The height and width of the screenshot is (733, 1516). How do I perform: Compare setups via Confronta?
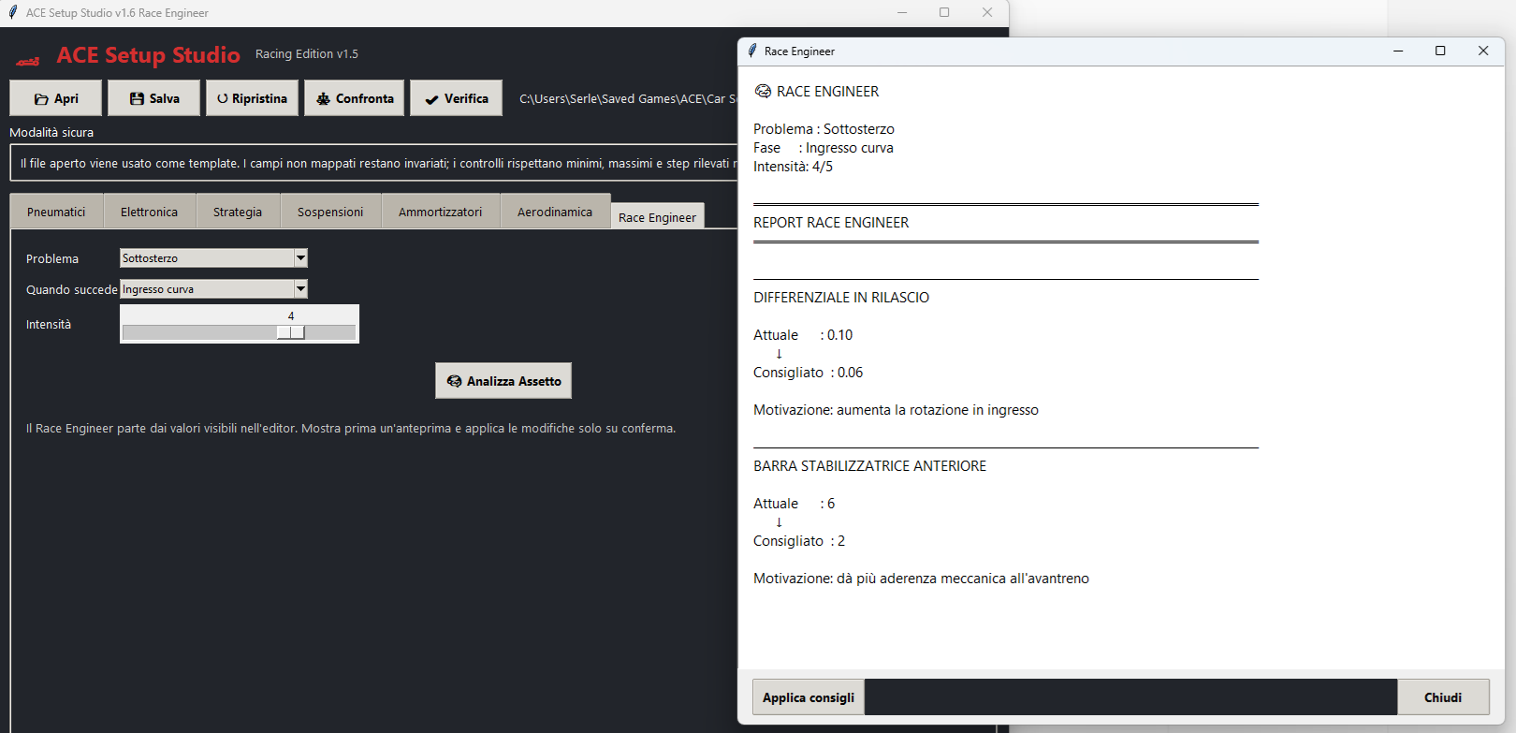[355, 98]
